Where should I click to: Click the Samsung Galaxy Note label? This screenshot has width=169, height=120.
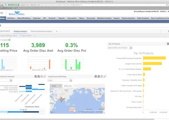[134, 107]
